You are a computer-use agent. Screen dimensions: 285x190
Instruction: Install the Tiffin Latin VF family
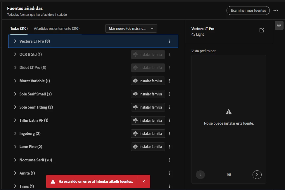point(148,120)
